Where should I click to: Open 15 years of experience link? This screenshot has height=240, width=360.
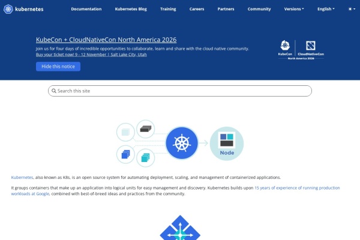175,191
